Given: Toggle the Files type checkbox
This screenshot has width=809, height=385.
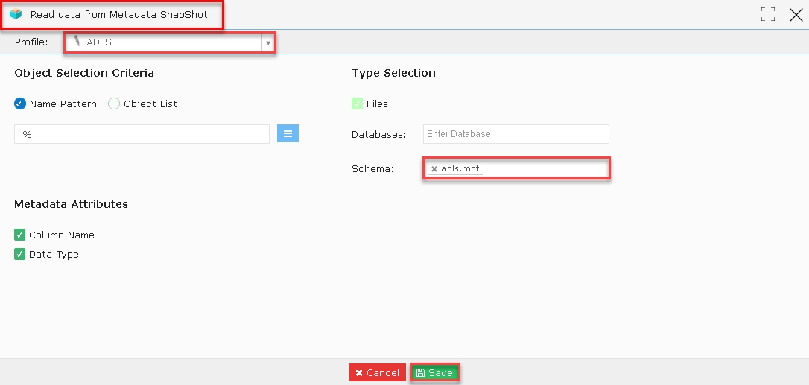Looking at the screenshot, I should 357,104.
